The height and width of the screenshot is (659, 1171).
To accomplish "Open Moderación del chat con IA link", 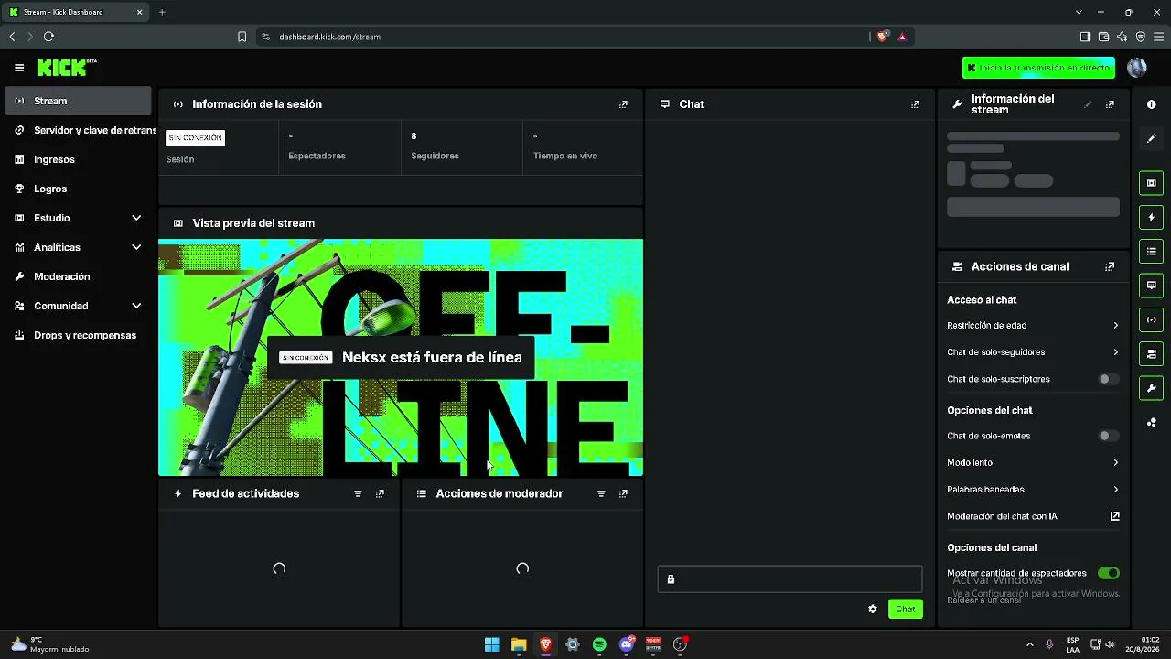I will (1033, 516).
